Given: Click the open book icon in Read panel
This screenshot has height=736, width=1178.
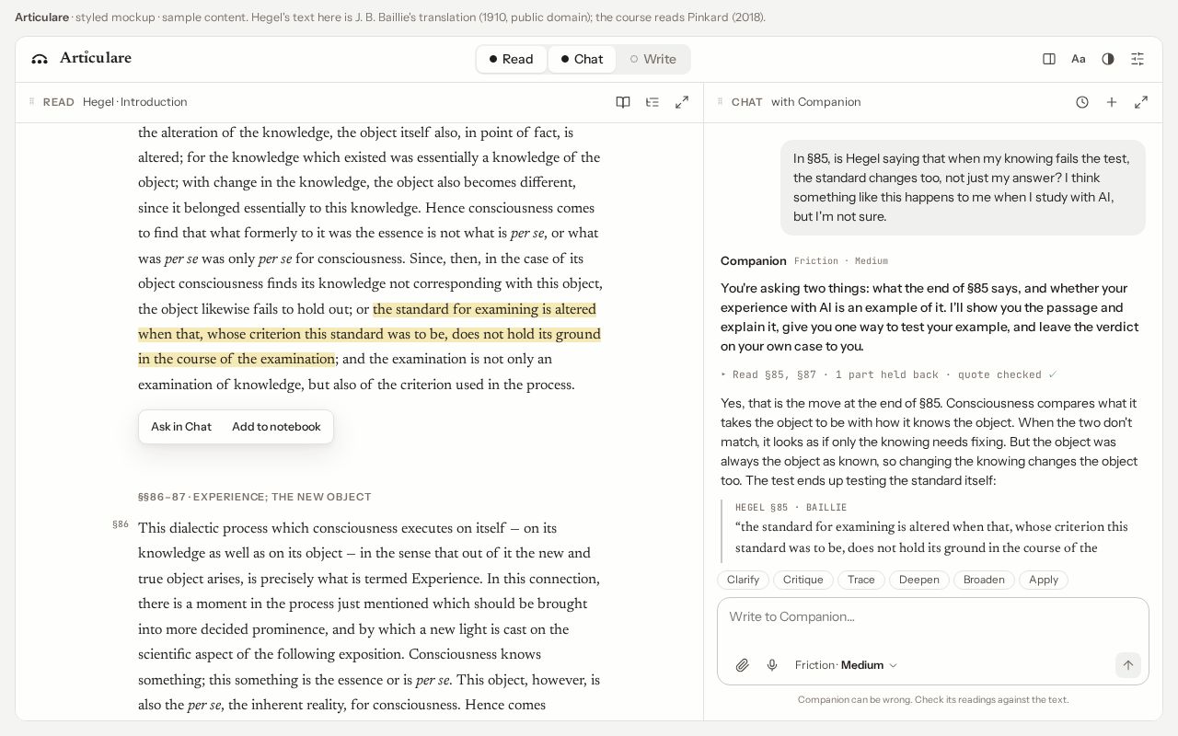Looking at the screenshot, I should (623, 102).
